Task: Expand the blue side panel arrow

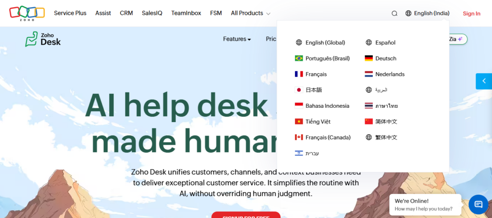Action: 484,81
